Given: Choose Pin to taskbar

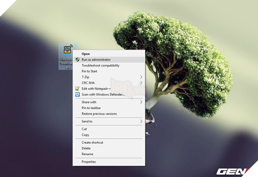Looking at the screenshot, I should [x=109, y=108].
